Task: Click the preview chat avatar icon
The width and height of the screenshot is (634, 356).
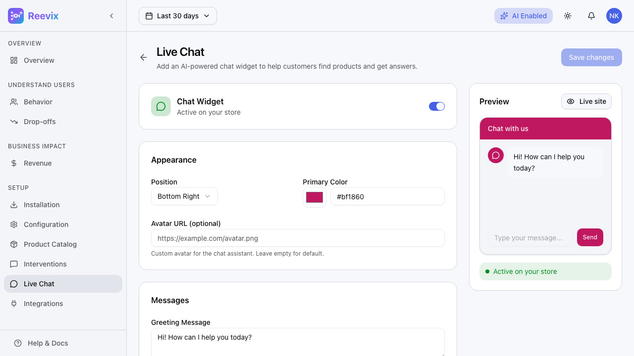Action: [496, 155]
